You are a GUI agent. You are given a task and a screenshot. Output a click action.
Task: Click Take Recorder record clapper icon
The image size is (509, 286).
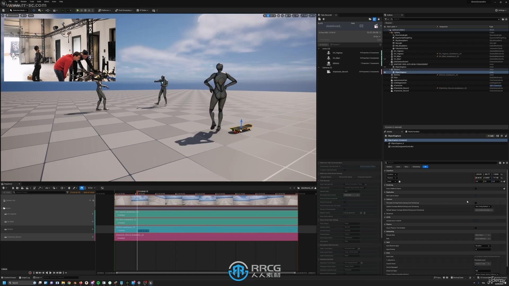(376, 26)
